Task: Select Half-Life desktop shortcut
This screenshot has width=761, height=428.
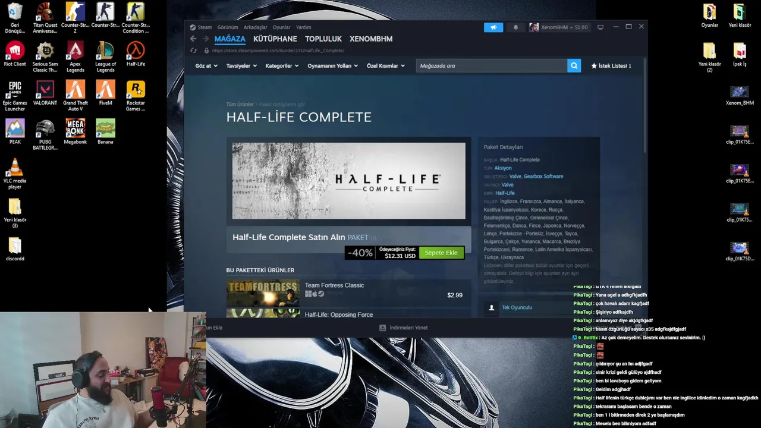Action: point(136,54)
